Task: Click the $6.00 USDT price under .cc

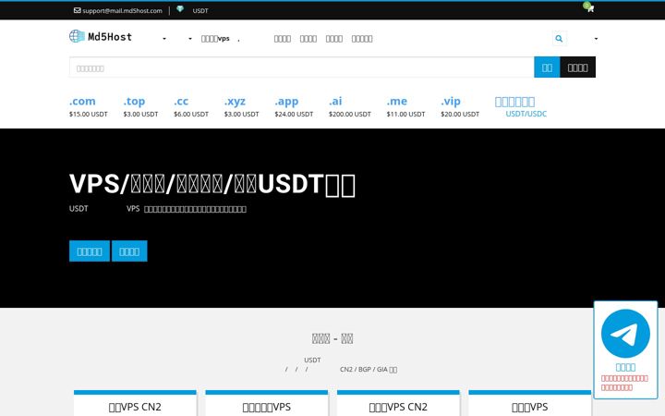Action: (x=191, y=115)
